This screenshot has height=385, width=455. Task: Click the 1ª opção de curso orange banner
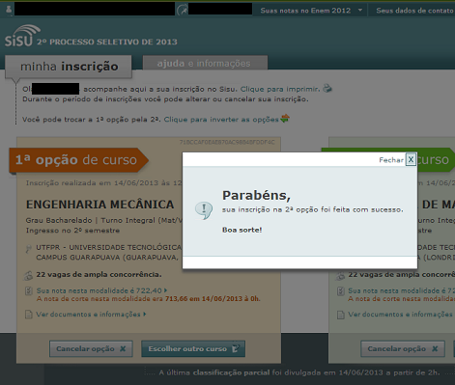[78, 160]
